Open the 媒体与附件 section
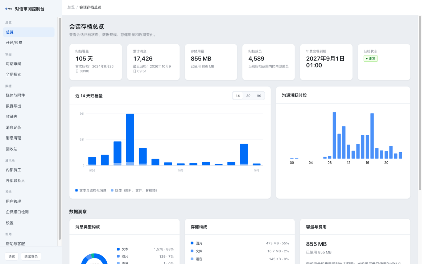Image resolution: width=422 pixels, height=264 pixels. click(29, 95)
